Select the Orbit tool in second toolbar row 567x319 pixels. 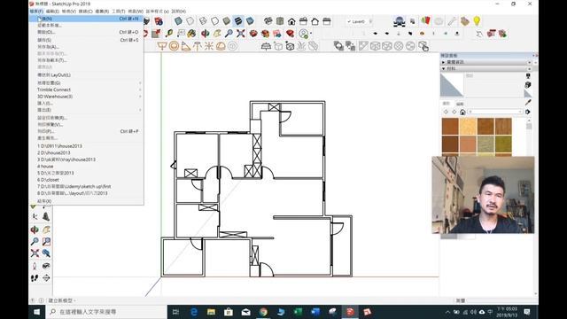click(205, 34)
